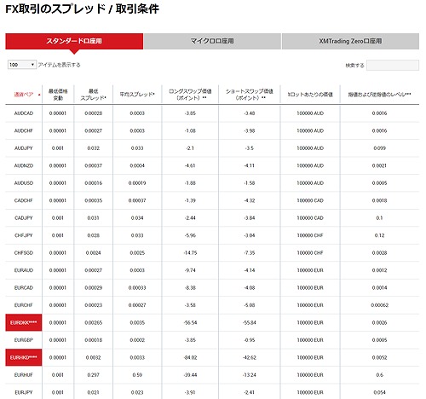This screenshot has width=426, height=399.
Task: Sort by 1ロットあたりの価値 column header
Action: coord(310,95)
